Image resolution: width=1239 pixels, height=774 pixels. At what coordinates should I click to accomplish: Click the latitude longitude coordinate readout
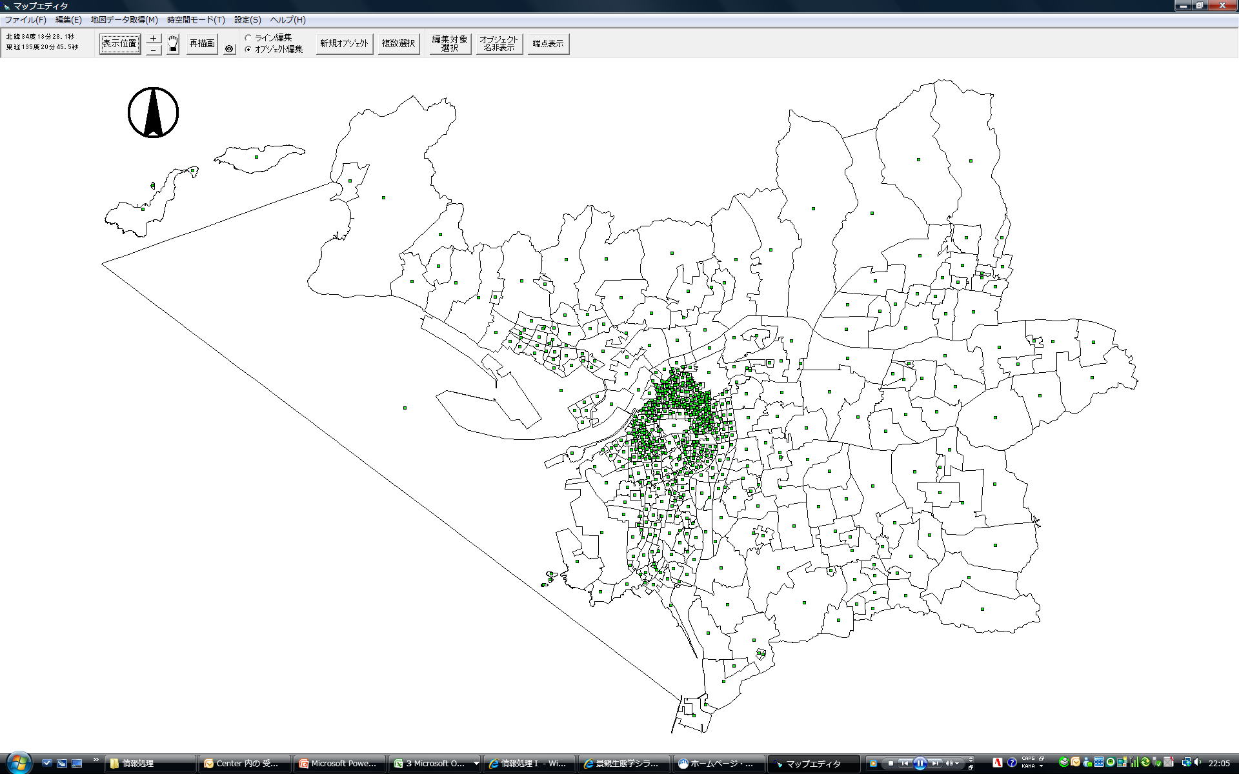43,42
